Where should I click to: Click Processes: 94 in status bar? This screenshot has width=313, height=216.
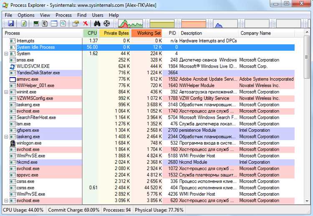tap(117, 210)
